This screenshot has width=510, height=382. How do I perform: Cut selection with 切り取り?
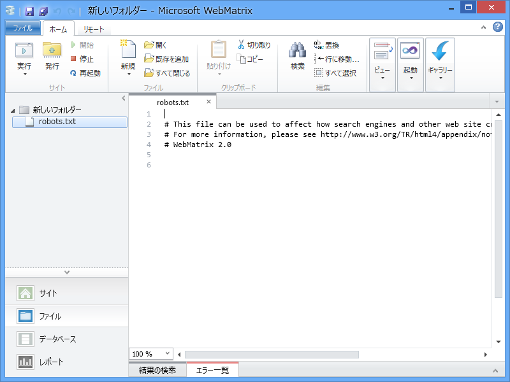click(x=254, y=45)
